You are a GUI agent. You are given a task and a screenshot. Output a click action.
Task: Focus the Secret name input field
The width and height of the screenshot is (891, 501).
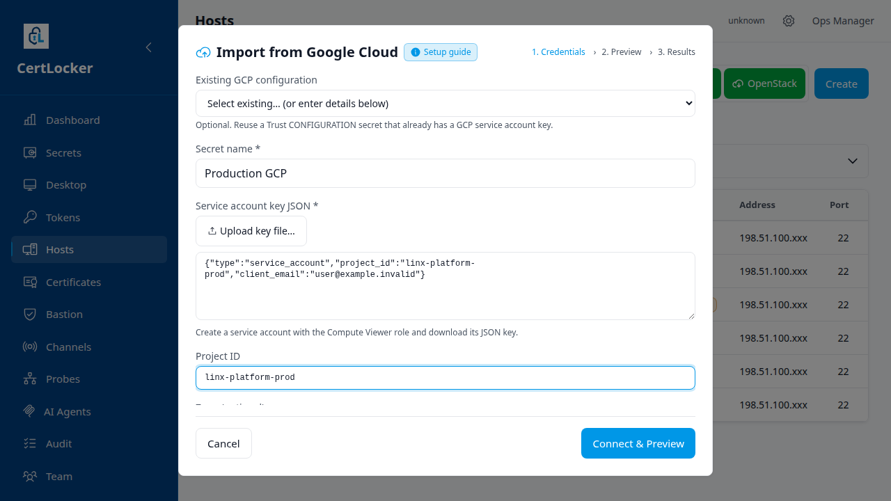(445, 173)
